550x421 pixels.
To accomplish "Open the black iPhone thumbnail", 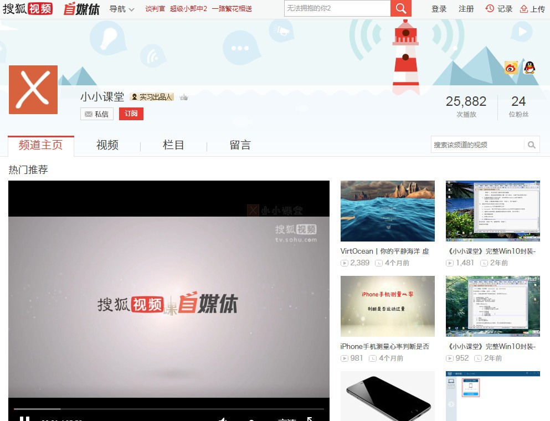I will click(x=388, y=396).
